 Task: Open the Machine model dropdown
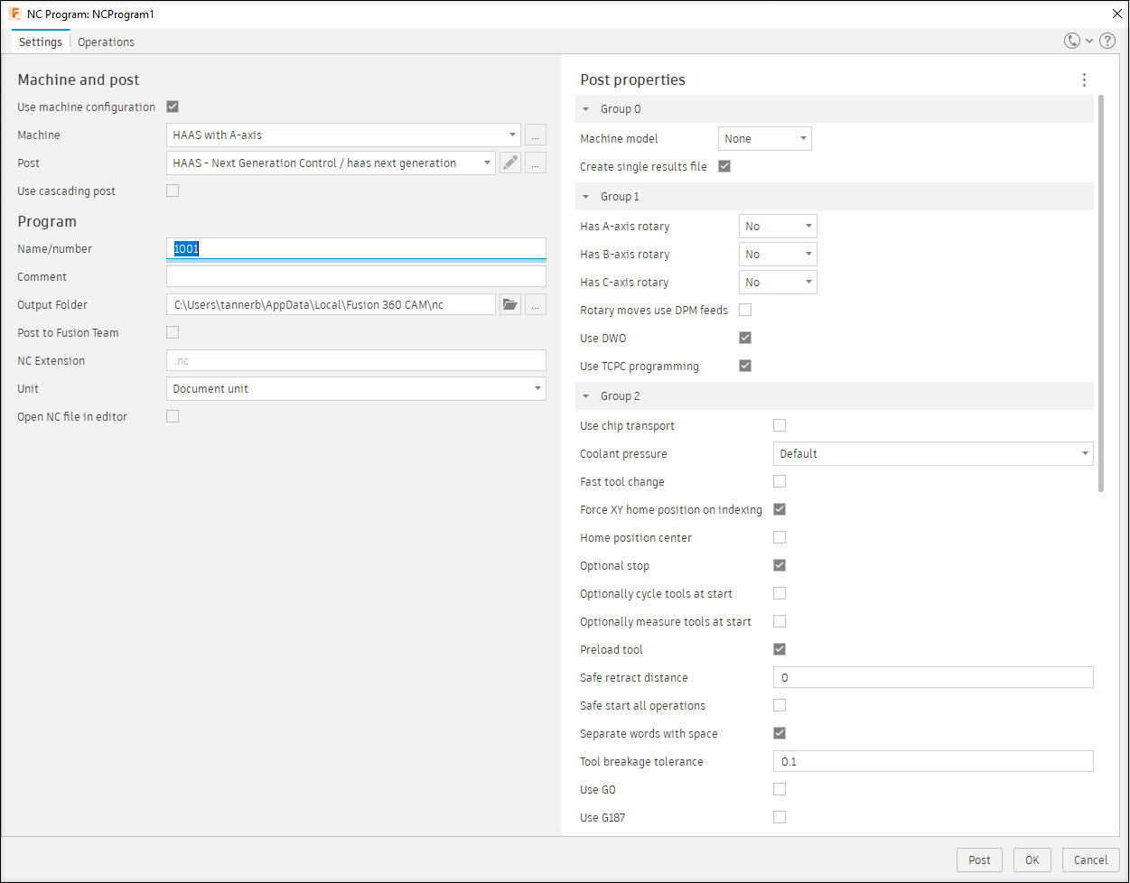pos(765,139)
